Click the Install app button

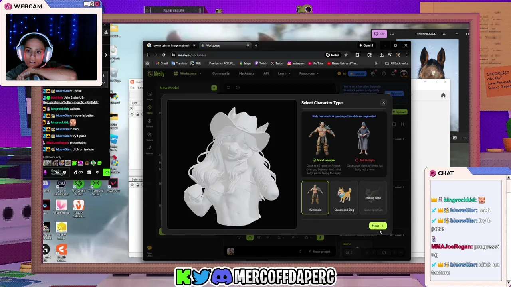[333, 55]
